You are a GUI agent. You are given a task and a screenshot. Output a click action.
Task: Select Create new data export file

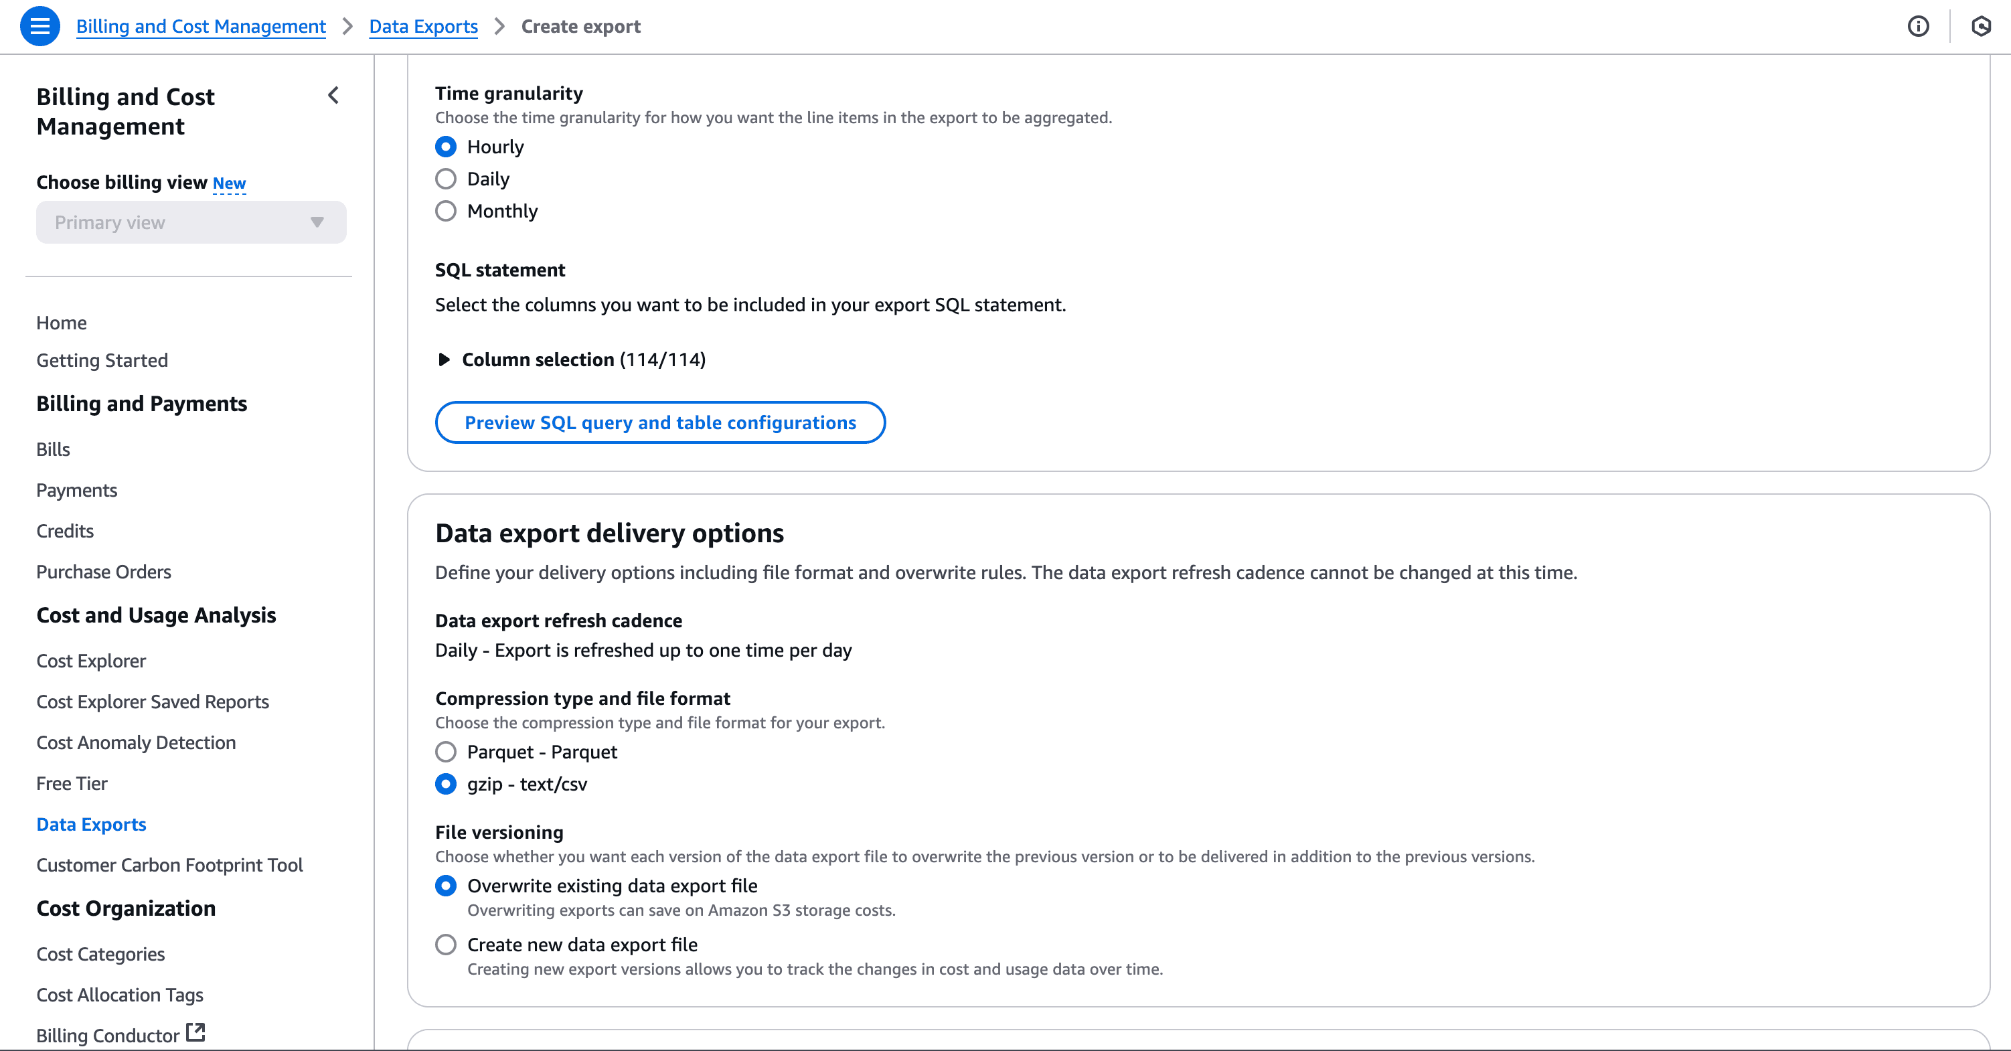(x=446, y=945)
